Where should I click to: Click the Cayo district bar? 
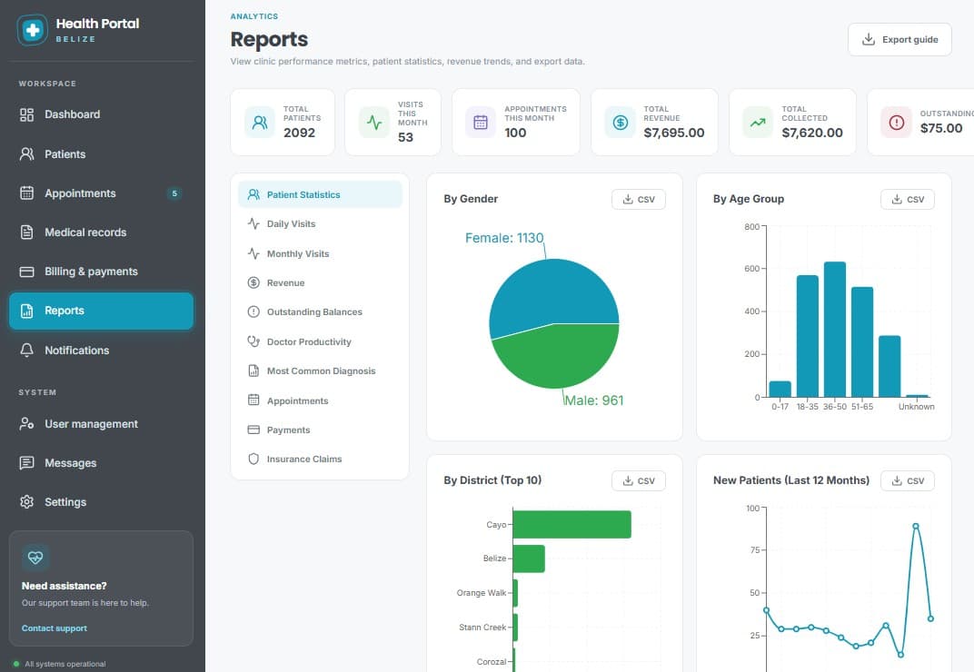coord(572,524)
